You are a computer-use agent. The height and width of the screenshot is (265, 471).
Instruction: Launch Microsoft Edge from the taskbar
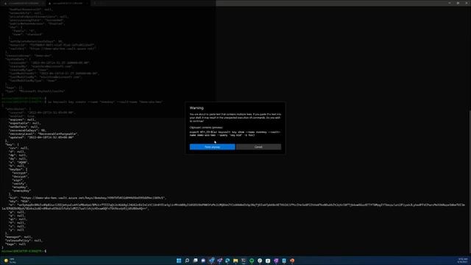pyautogui.click(x=227, y=261)
